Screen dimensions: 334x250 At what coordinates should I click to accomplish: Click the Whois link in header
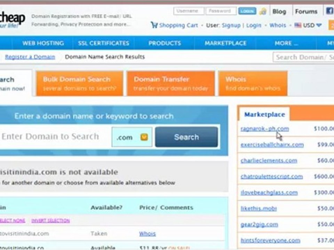click(278, 25)
